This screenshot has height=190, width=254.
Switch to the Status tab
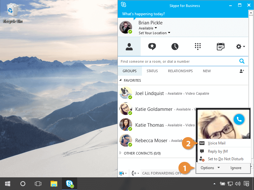tap(152, 71)
